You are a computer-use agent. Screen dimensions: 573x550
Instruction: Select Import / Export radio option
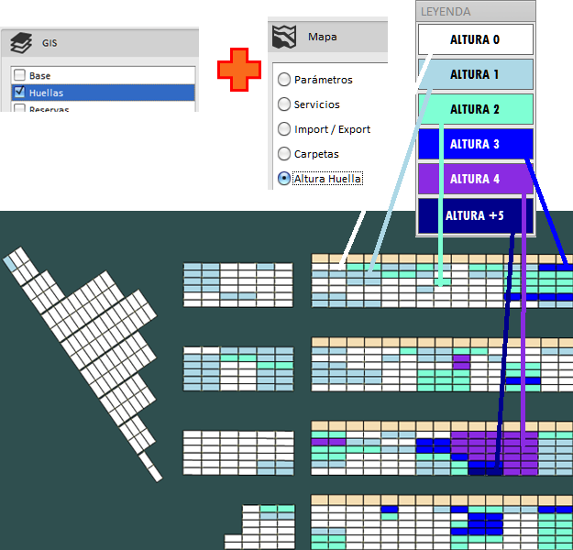[x=284, y=129]
